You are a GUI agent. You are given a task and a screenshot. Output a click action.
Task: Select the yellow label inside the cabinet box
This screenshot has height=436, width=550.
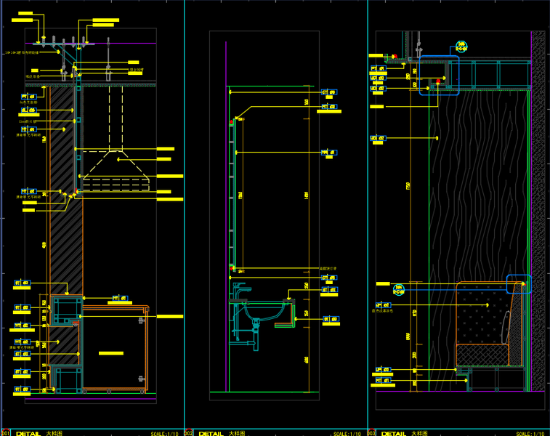click(111, 353)
